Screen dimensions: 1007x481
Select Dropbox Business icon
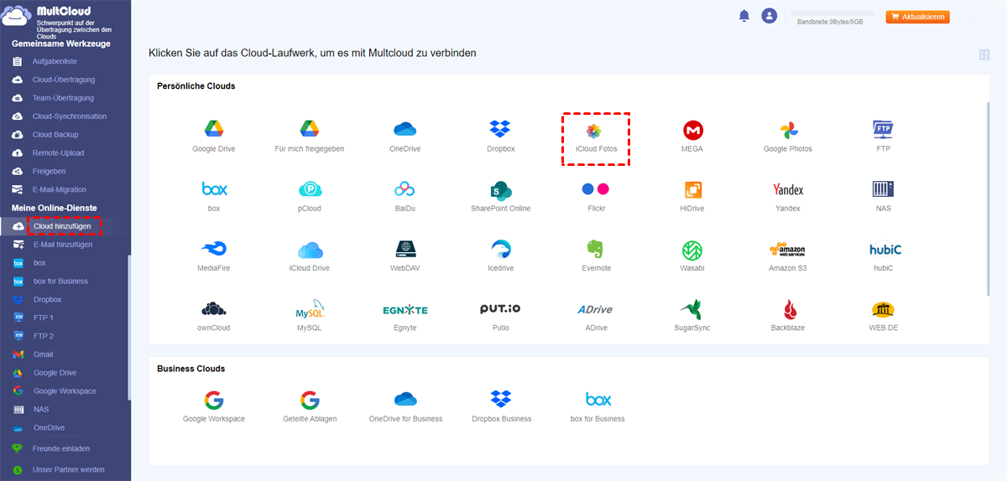pyautogui.click(x=500, y=399)
